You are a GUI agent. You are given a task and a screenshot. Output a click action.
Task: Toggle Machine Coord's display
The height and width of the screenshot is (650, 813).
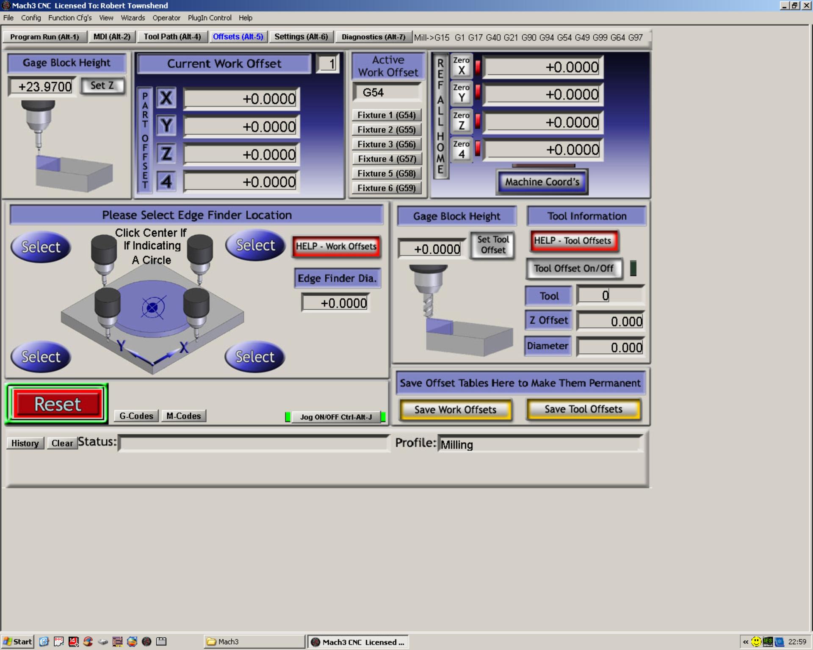coord(542,182)
